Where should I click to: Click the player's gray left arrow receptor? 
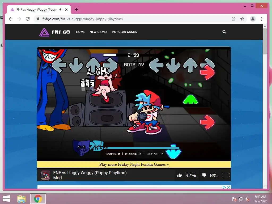coord(156,65)
